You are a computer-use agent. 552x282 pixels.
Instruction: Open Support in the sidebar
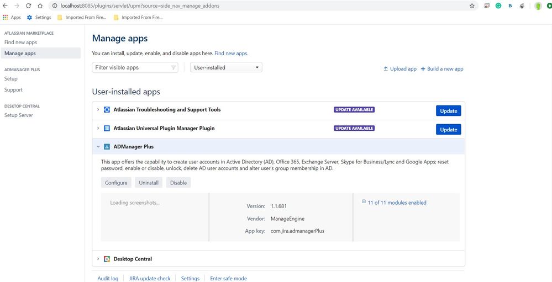point(13,89)
